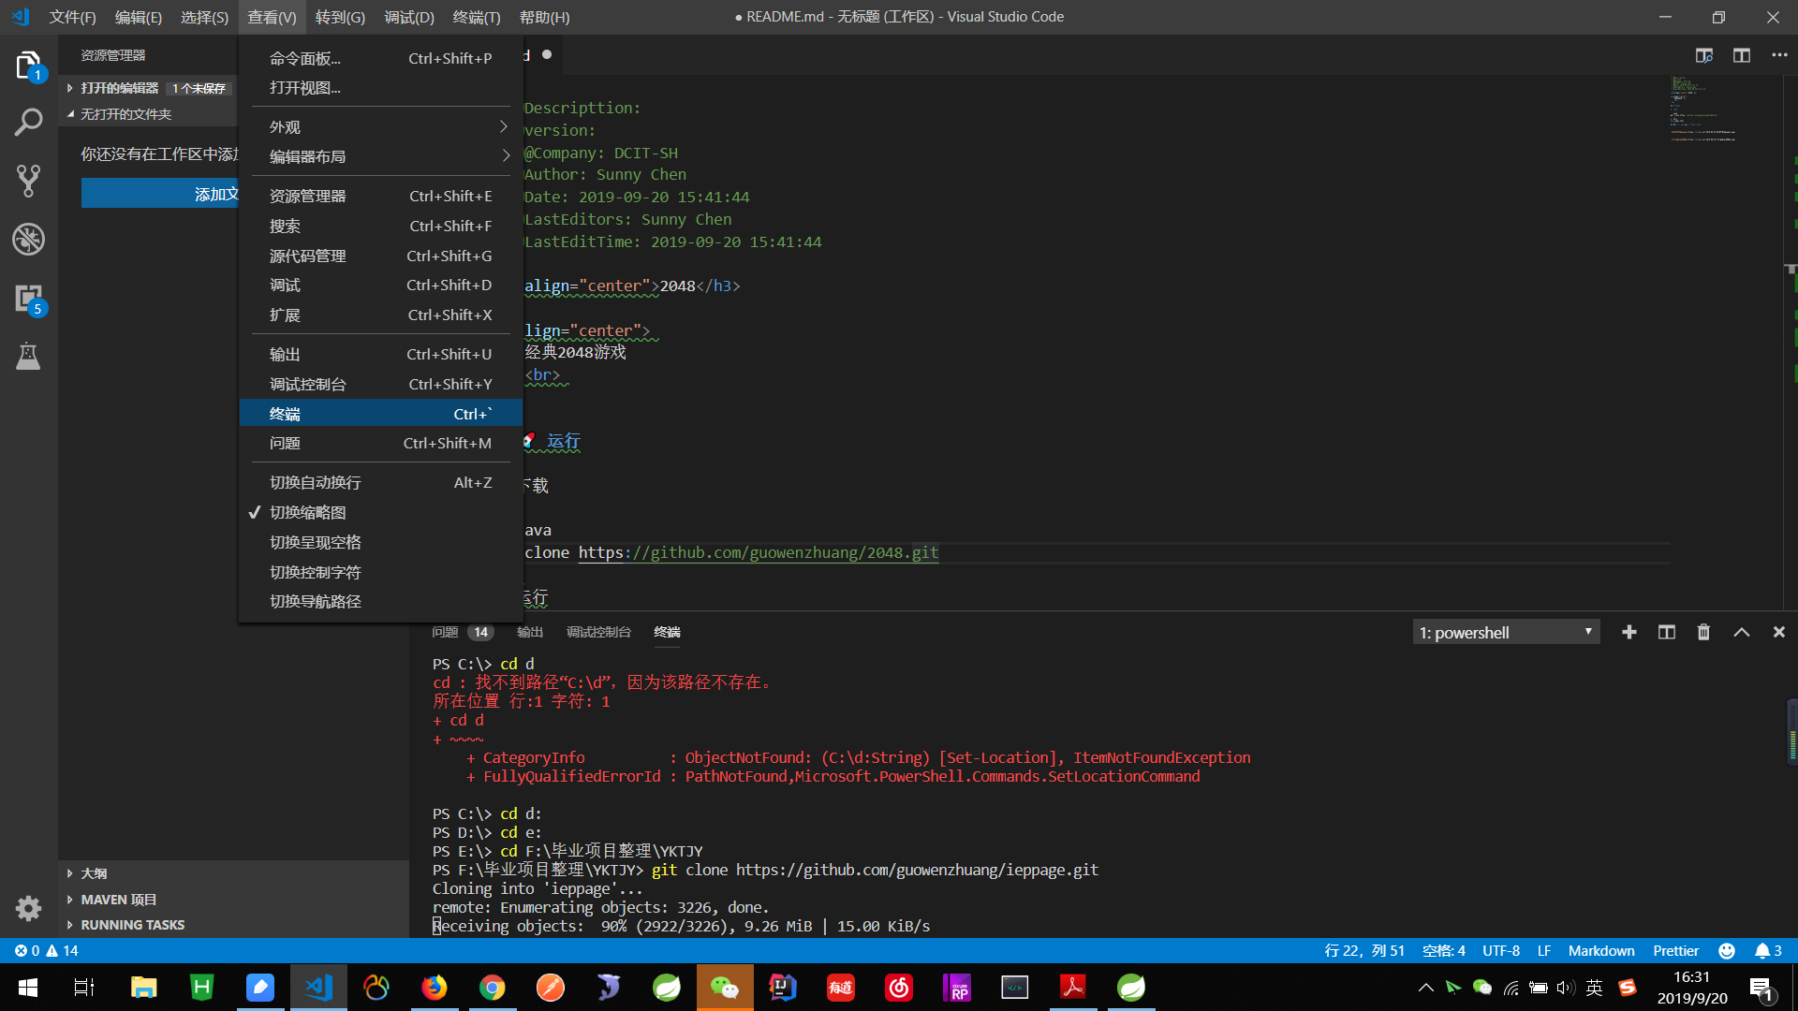Kill terminal with the trash icon
The image size is (1798, 1011).
pos(1703,633)
